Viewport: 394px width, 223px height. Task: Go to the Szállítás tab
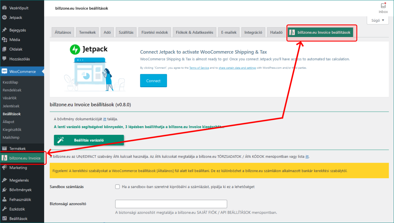[x=126, y=32]
